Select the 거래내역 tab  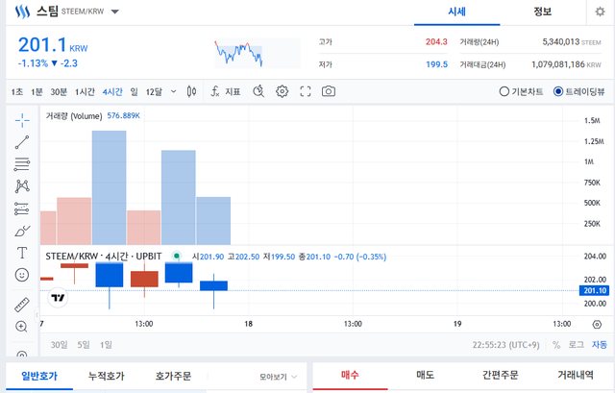tap(576, 375)
